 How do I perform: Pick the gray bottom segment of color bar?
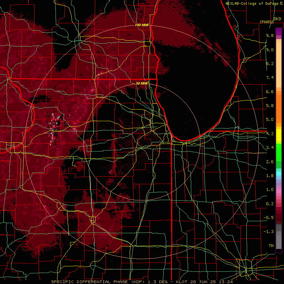click(x=279, y=243)
